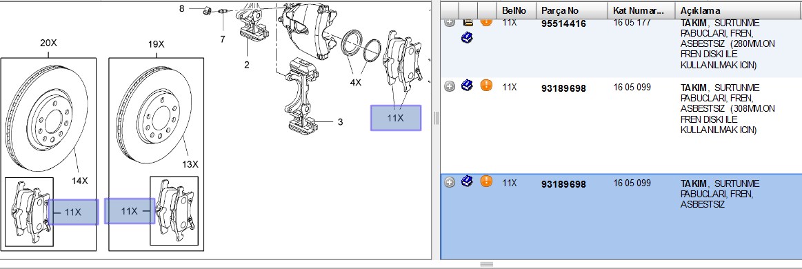This screenshot has height=269, width=802.
Task: Click the orange warning icon in 308MM row
Action: 486,85
